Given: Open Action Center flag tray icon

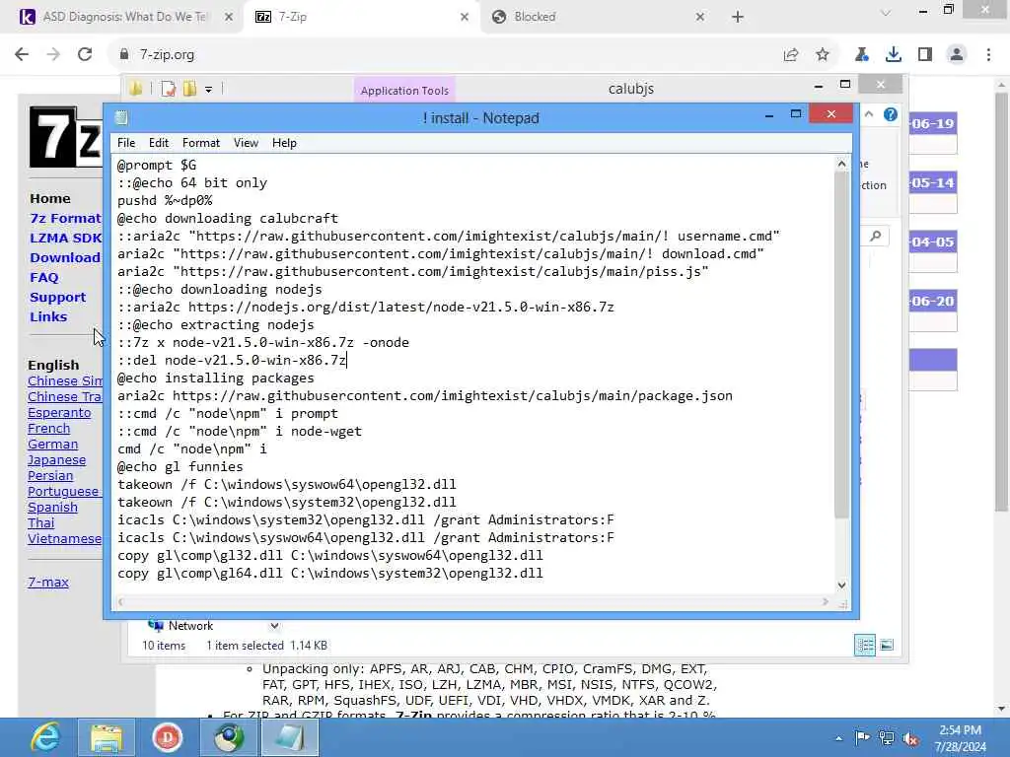Looking at the screenshot, I should (x=862, y=737).
